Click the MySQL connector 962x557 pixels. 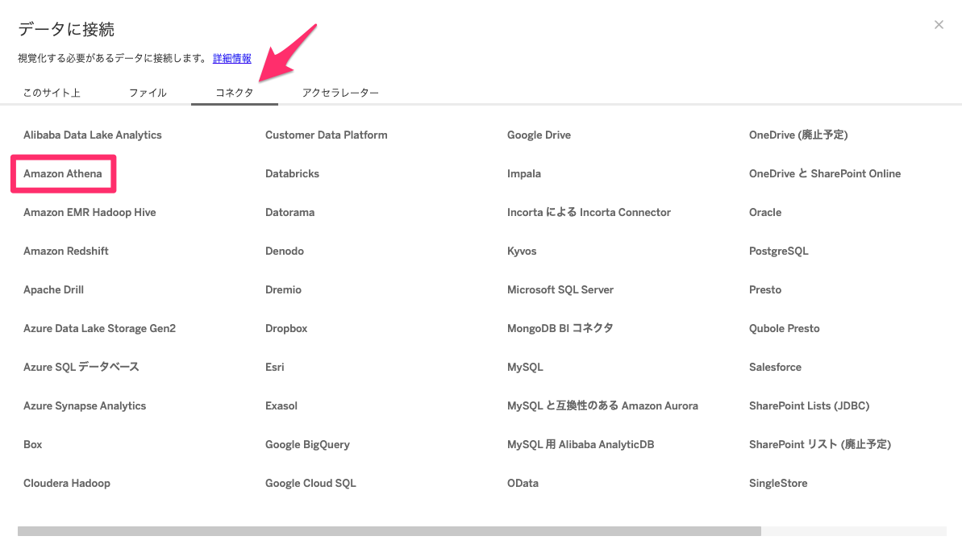pyautogui.click(x=525, y=368)
